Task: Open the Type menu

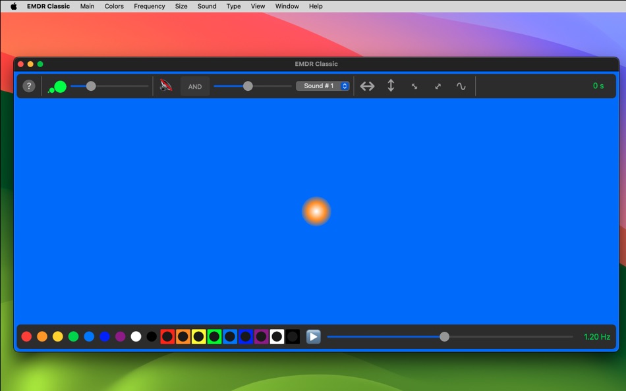Action: 234,6
